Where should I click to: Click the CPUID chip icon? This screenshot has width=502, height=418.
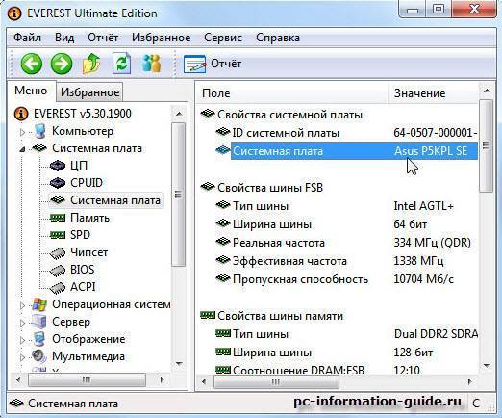58,183
